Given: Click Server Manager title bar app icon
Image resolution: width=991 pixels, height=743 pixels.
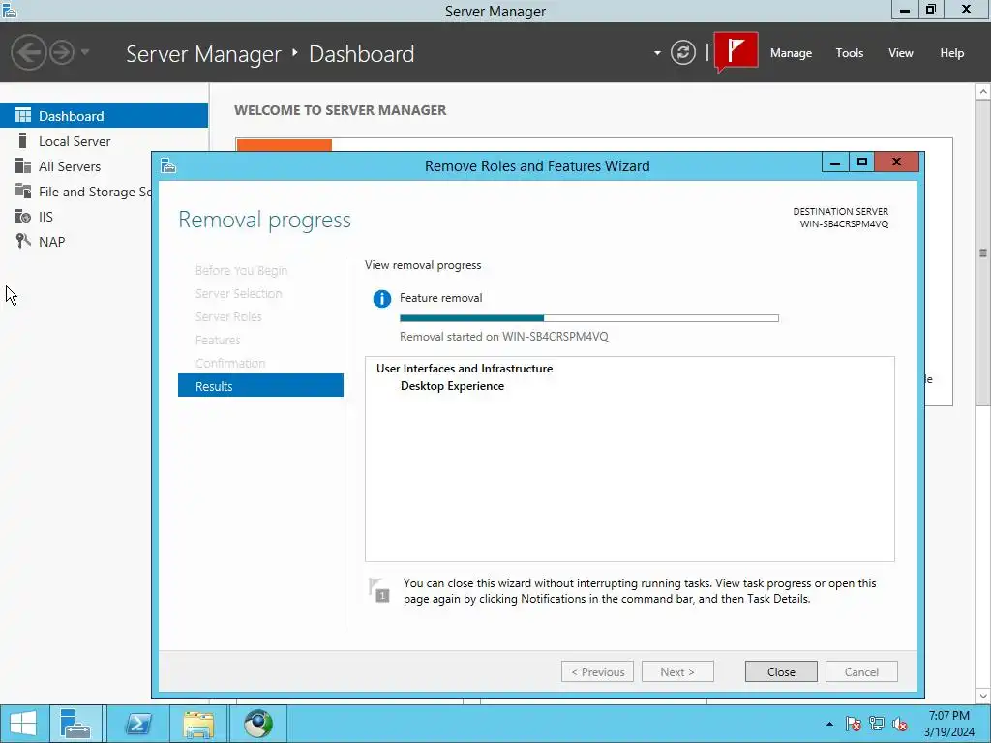Looking at the screenshot, I should coord(10,10).
